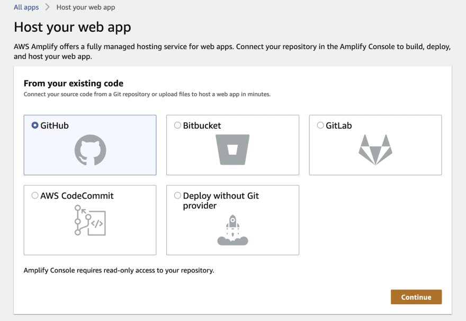The width and height of the screenshot is (466, 321).
Task: Click the From your existing code heading
Action: point(74,83)
